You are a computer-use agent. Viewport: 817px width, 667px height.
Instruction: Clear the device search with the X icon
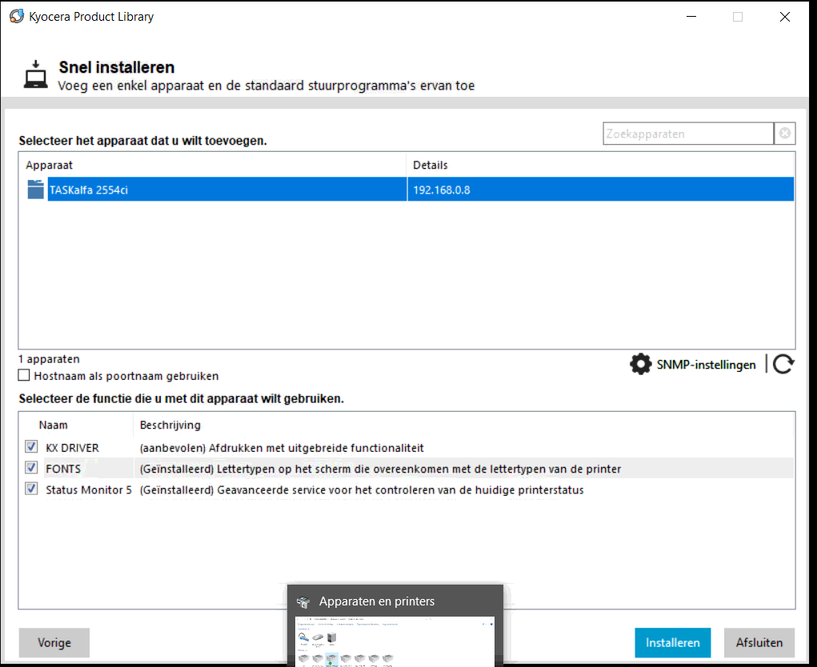785,134
